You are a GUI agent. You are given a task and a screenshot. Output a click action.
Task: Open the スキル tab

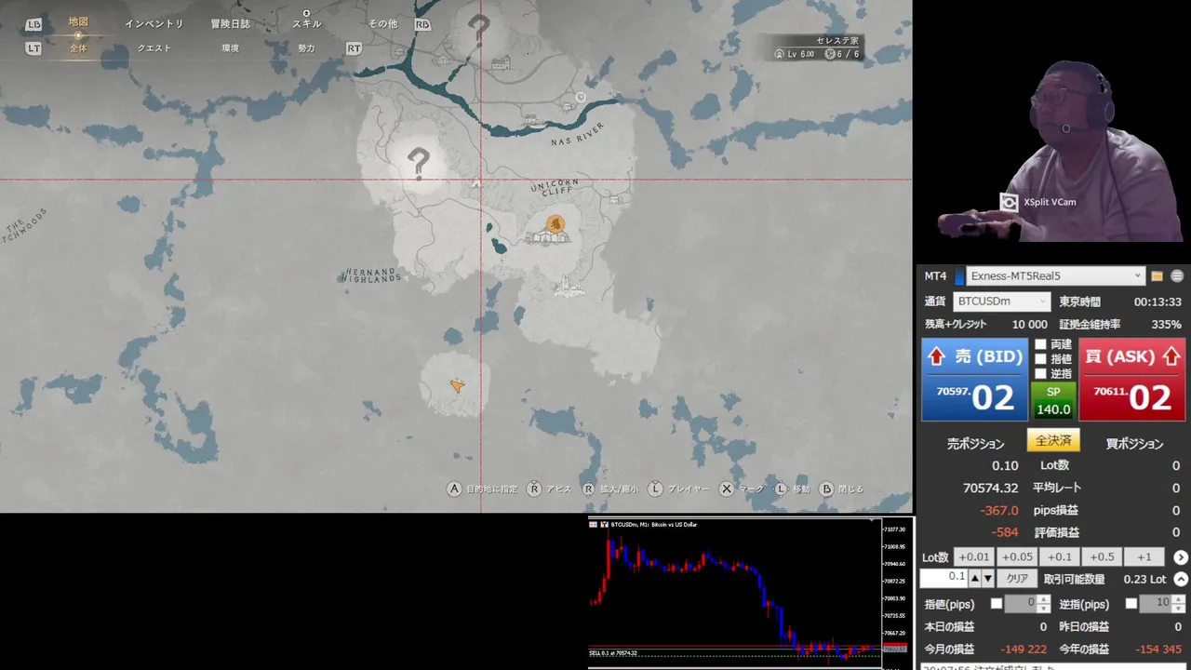[x=306, y=24]
